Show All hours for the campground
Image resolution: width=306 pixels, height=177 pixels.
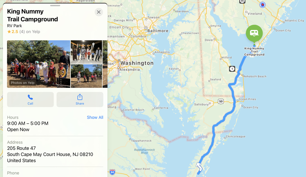point(95,117)
